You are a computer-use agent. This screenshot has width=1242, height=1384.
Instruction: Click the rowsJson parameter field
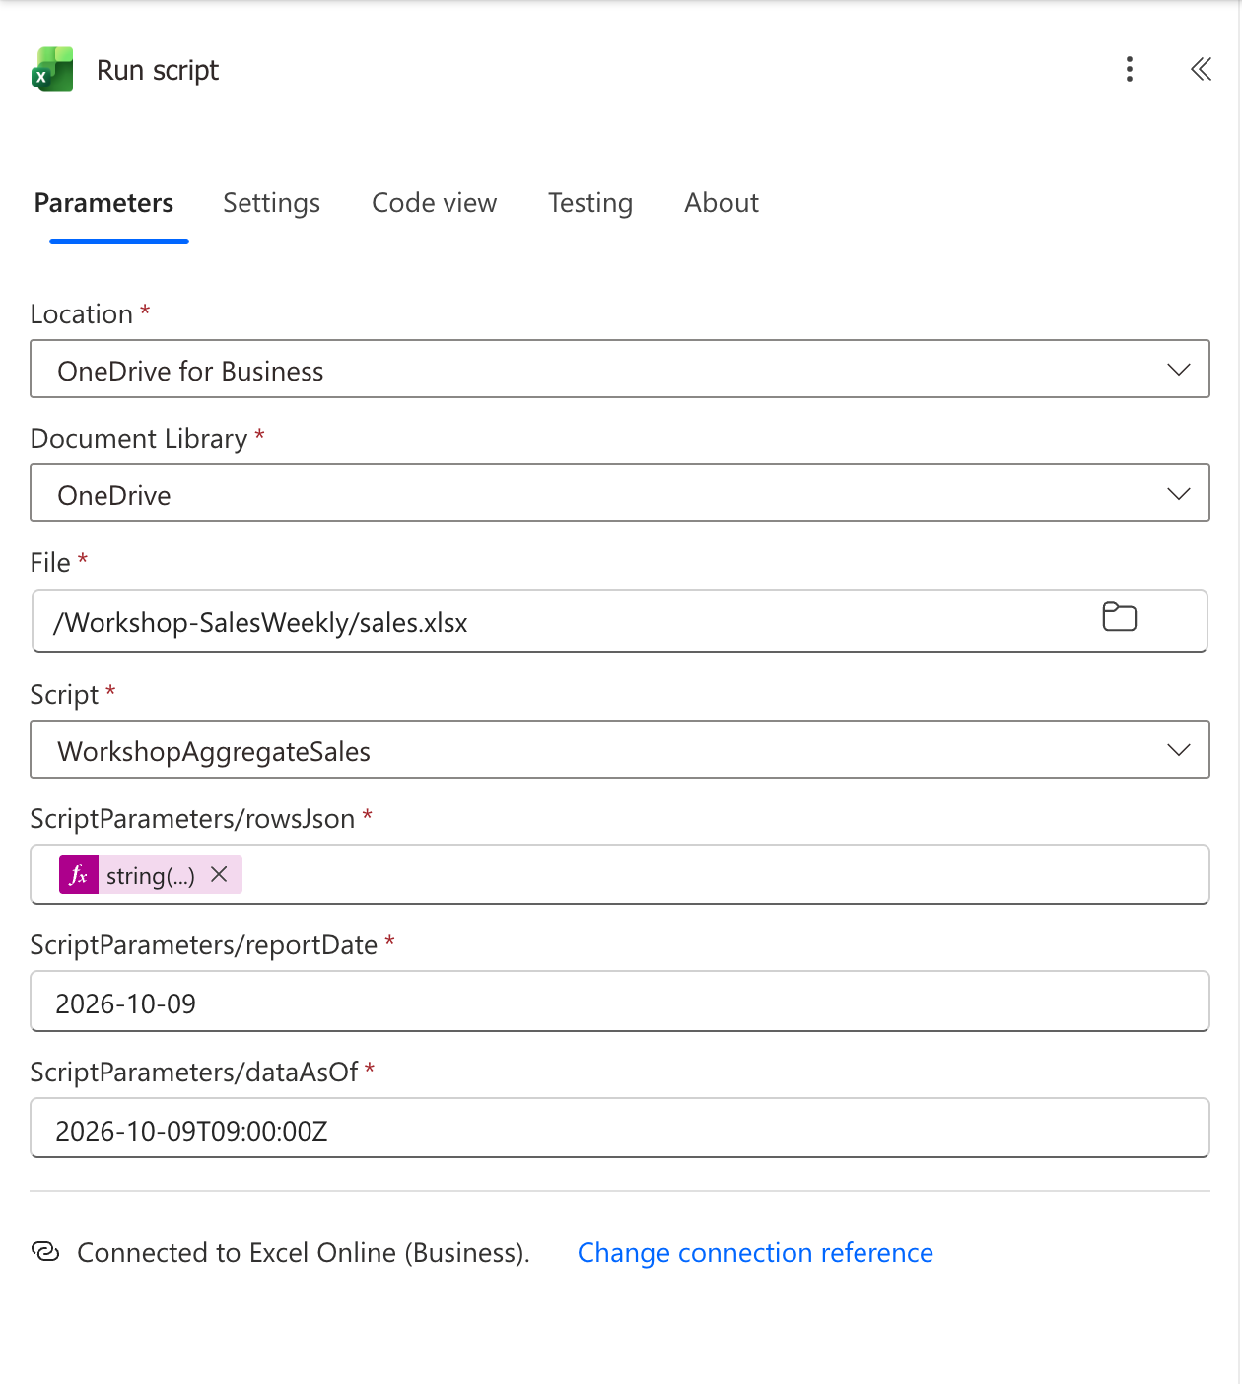tap(620, 874)
